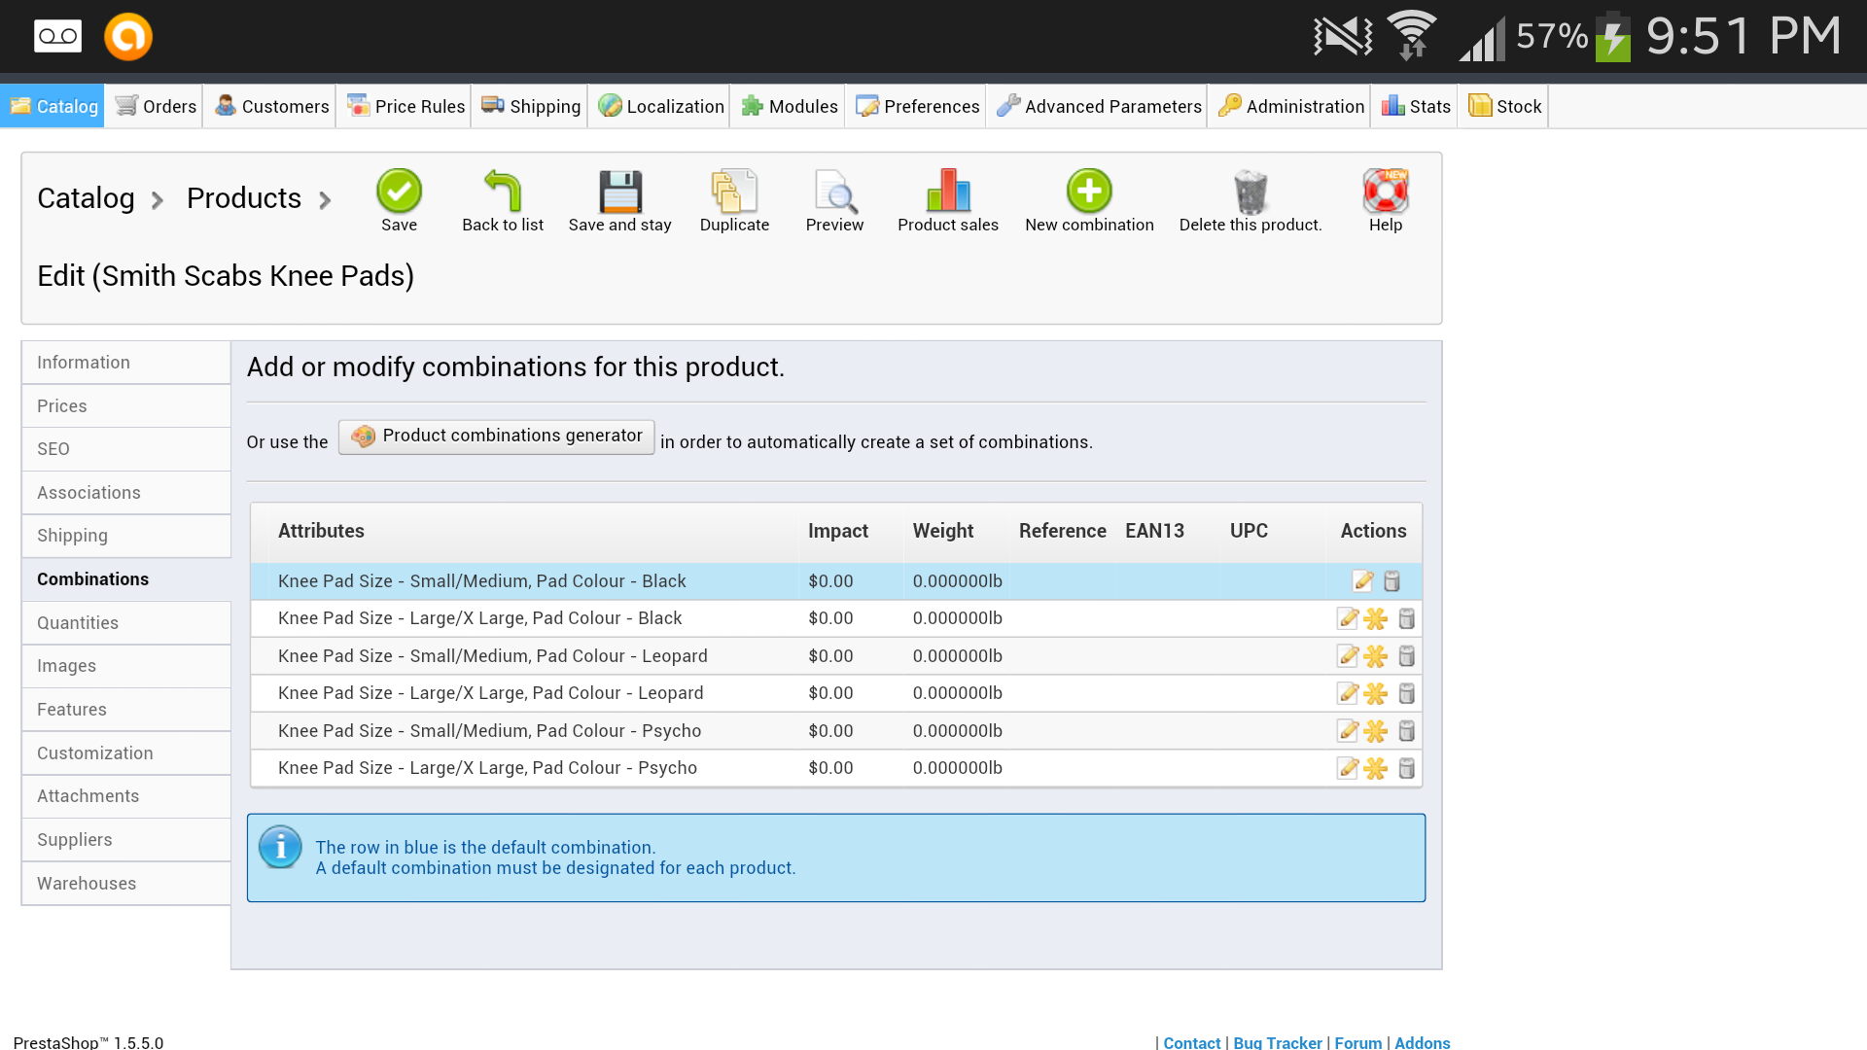This screenshot has width=1867, height=1050.
Task: Click the Save and stay floppy icon
Action: [x=619, y=192]
